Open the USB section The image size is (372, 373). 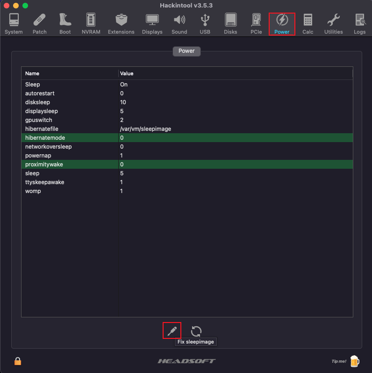tap(205, 23)
